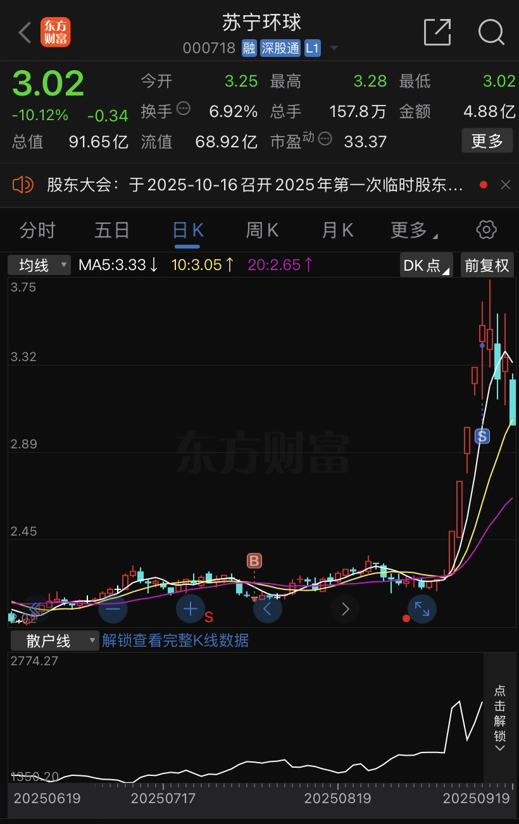Open the 股东大会 announcement notice

pyautogui.click(x=255, y=185)
